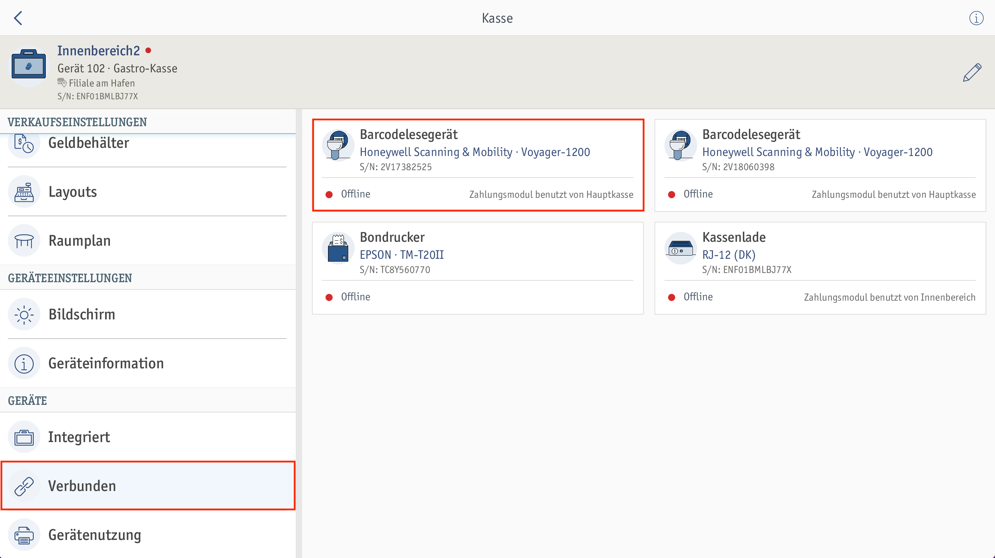Screen dimensions: 995x558
Task: Click Offline status on Bondrucker card
Action: point(355,297)
